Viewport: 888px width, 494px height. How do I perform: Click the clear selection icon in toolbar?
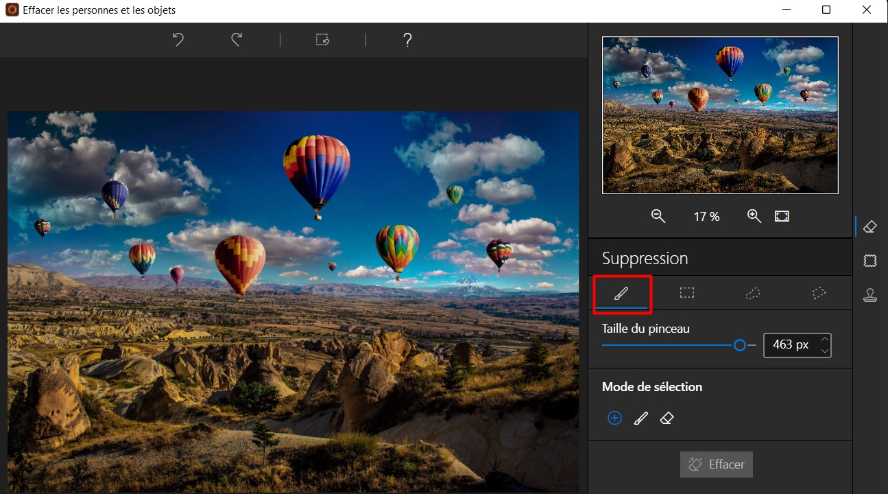[x=322, y=40]
